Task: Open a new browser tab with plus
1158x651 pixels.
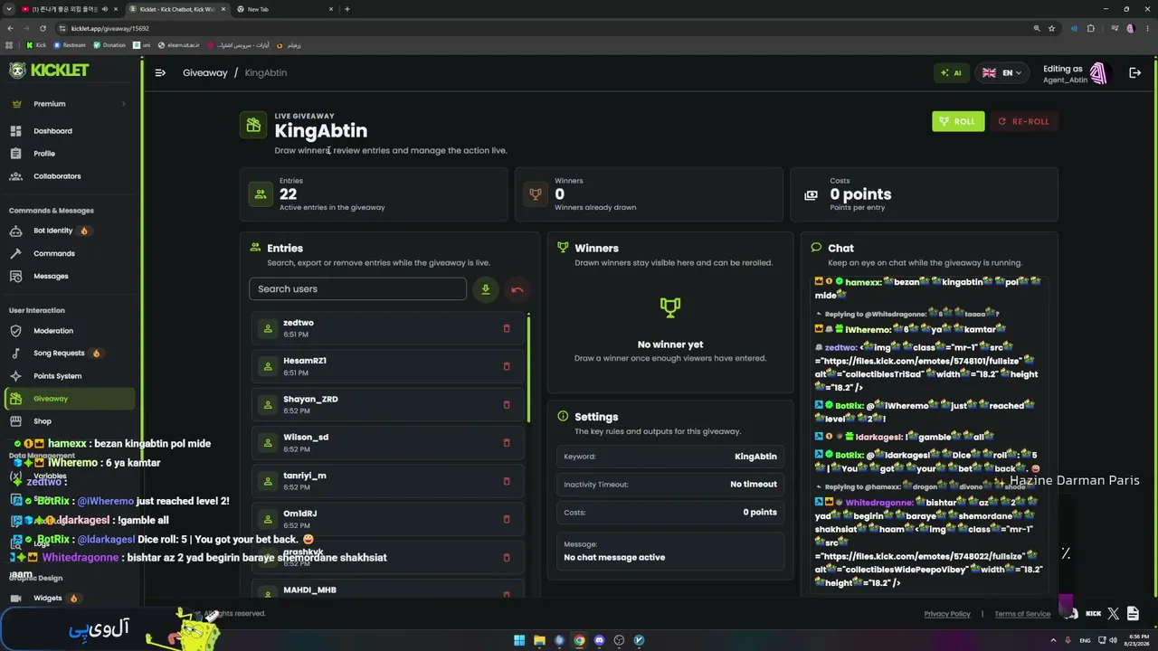Action: tap(347, 9)
